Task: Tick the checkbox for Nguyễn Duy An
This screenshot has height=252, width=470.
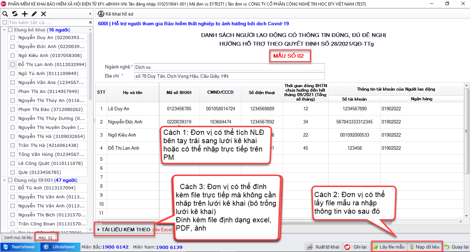Action: (13, 38)
